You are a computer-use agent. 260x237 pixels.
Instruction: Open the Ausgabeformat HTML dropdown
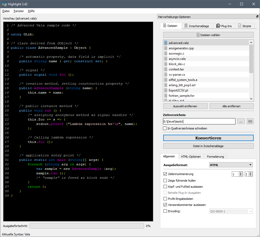pyautogui.click(x=231, y=165)
